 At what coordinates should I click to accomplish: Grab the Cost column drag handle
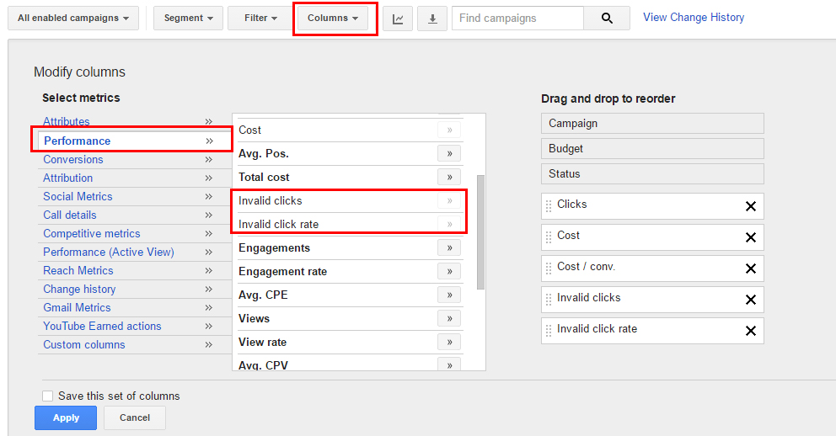coord(549,237)
